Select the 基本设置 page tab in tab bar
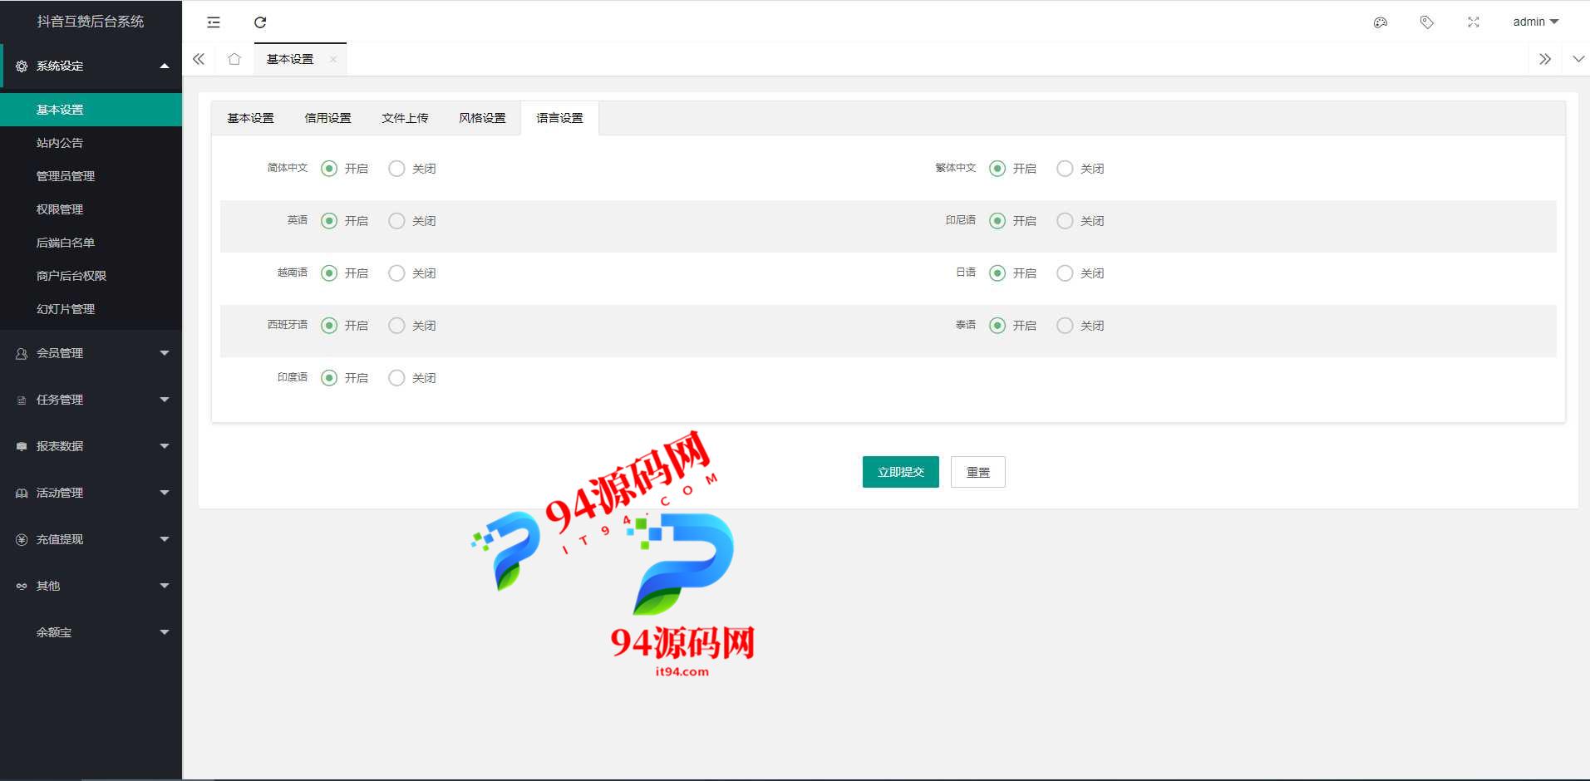 coord(290,59)
